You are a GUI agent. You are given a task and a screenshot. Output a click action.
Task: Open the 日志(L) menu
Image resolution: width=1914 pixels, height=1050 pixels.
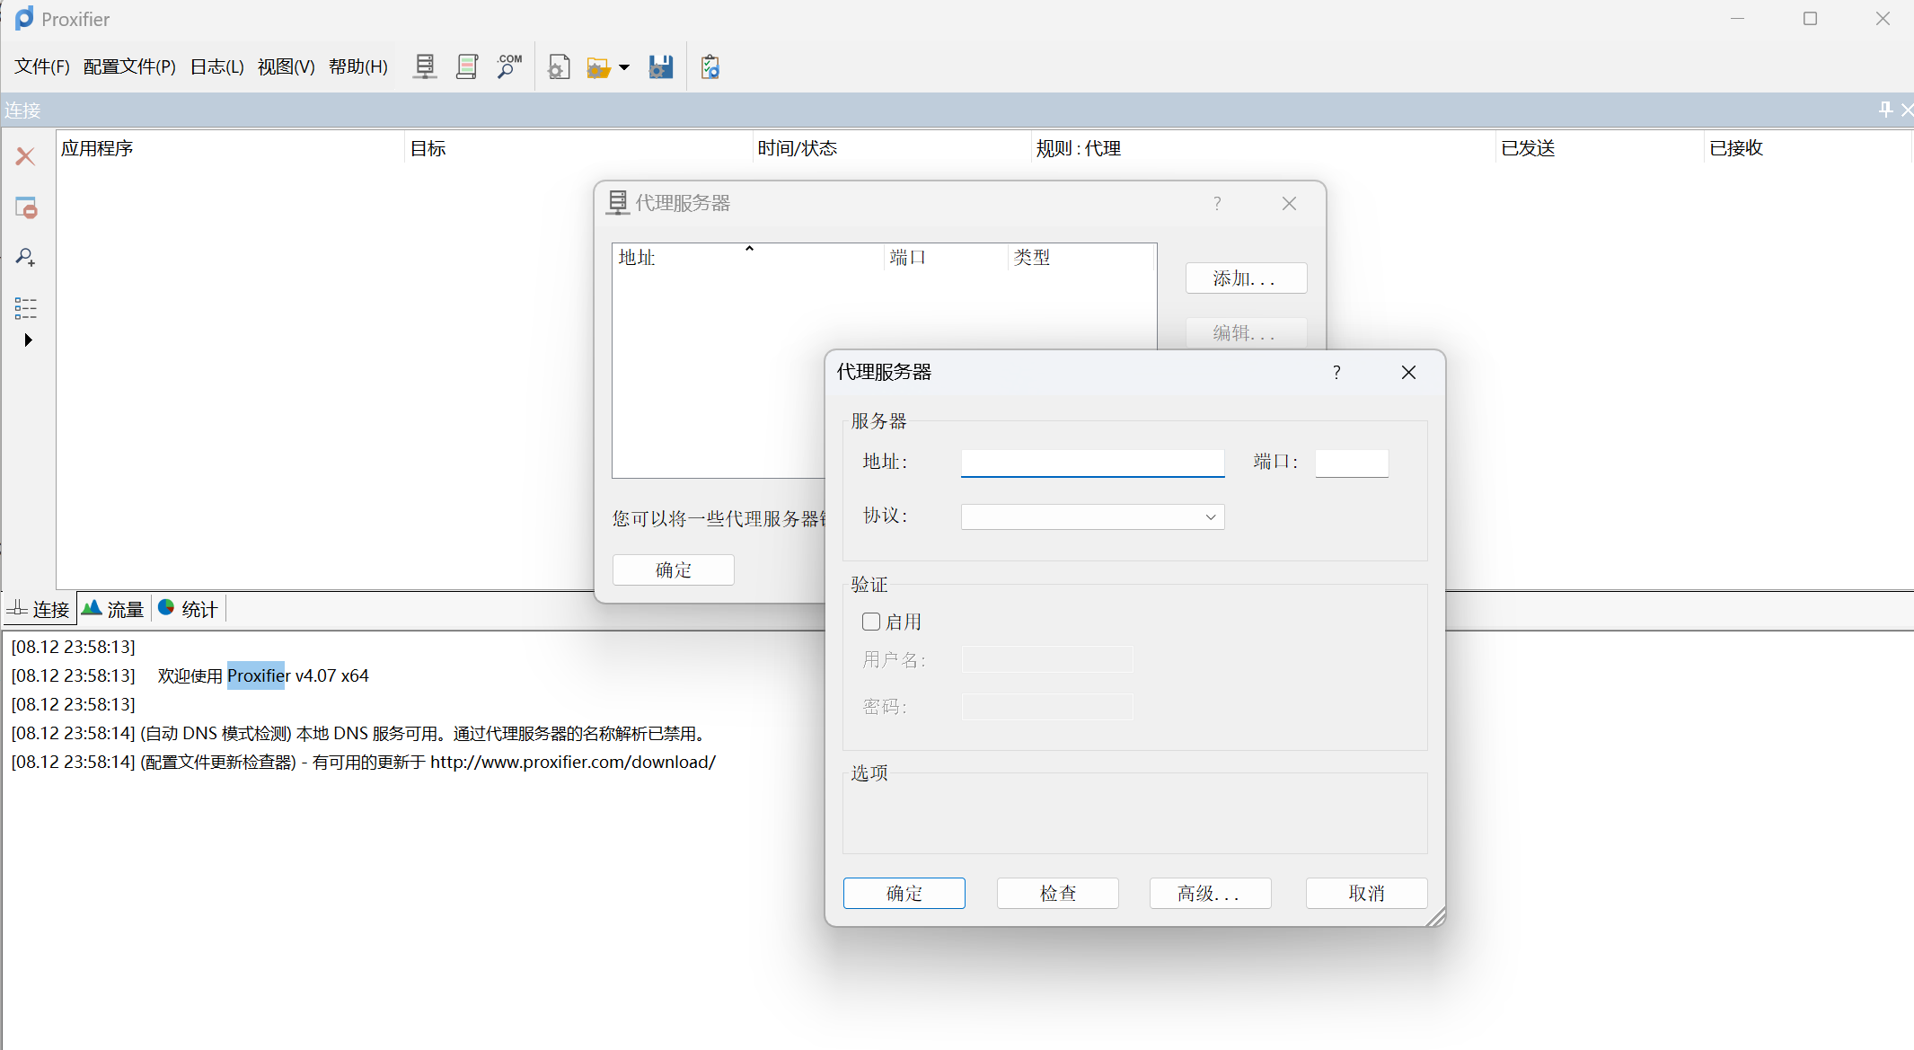pos(217,66)
